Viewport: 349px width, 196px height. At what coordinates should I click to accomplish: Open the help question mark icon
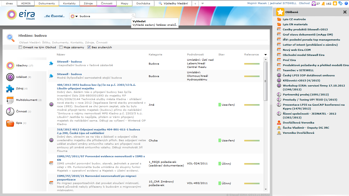click(346, 3)
